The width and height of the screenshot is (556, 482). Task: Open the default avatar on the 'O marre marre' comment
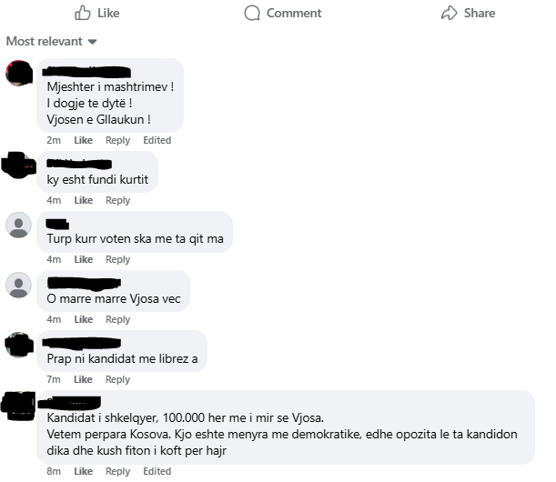point(19,285)
